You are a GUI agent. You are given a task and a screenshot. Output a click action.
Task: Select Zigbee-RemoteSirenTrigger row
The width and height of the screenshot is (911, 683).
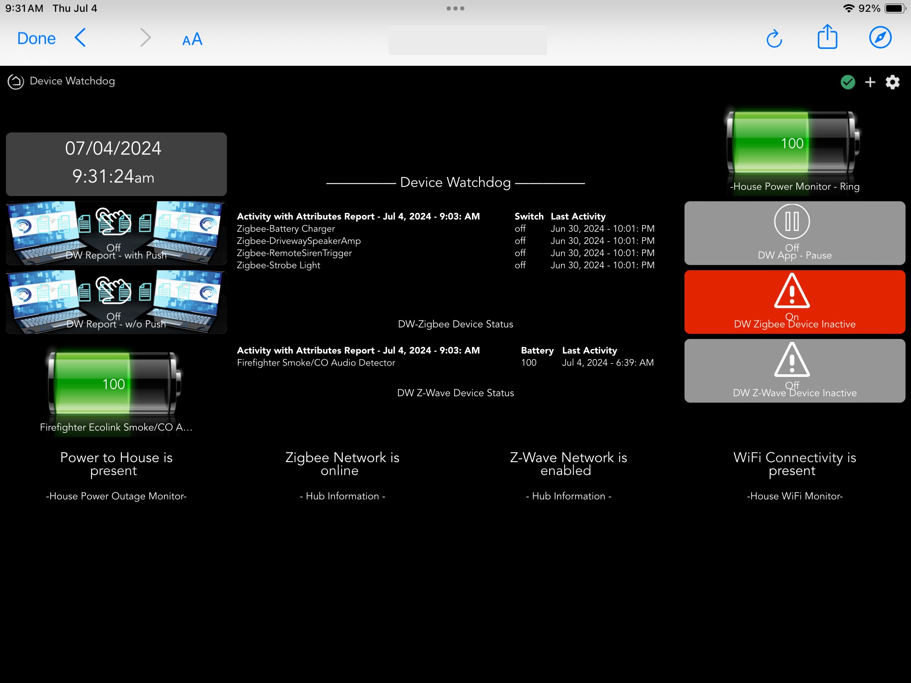point(446,253)
